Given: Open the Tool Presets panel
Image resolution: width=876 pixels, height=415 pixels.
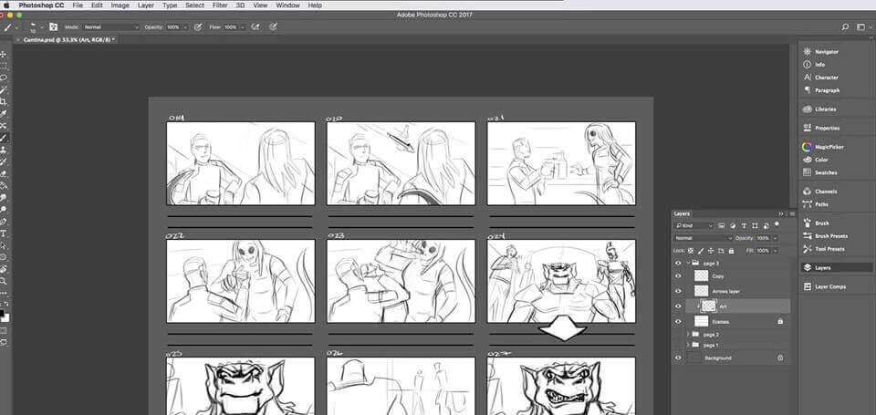Looking at the screenshot, I should coord(824,249).
